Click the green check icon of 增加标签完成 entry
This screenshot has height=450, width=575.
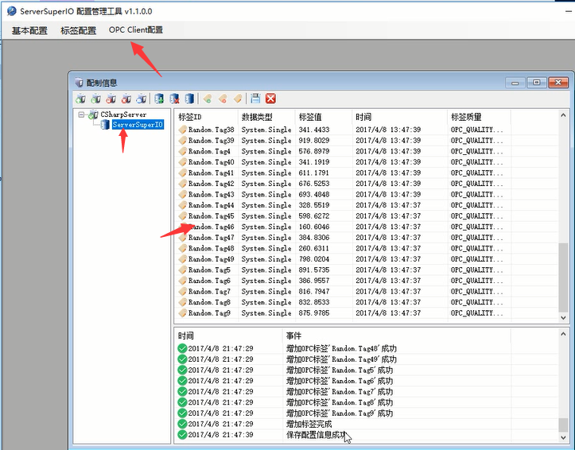coord(182,424)
